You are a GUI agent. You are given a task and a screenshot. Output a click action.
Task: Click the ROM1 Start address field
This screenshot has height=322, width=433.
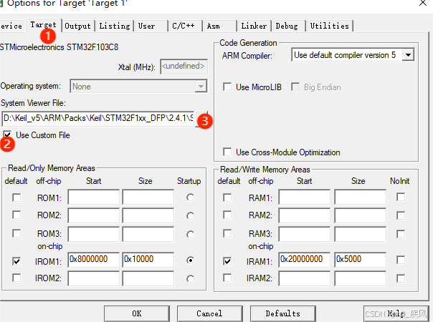click(94, 197)
